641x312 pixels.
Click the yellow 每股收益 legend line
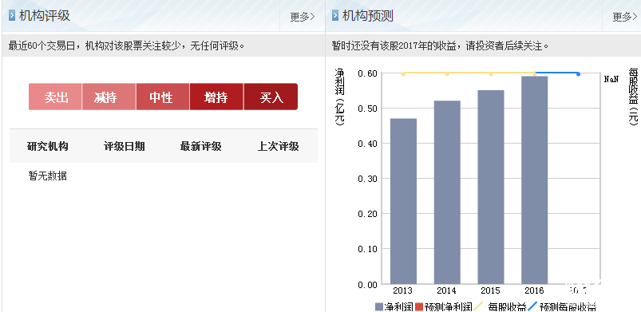pos(478,306)
